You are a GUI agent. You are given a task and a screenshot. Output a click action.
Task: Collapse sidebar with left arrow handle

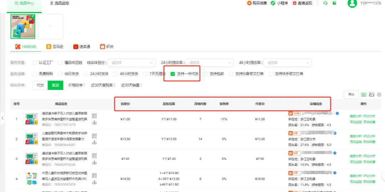click(x=2, y=118)
